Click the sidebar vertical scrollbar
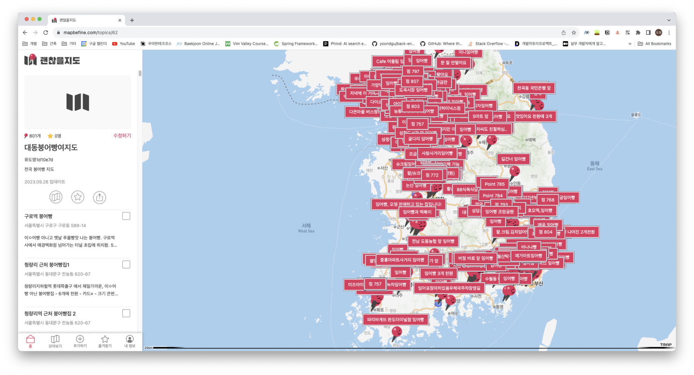Screen dimensions: 694x375 [x=140, y=74]
